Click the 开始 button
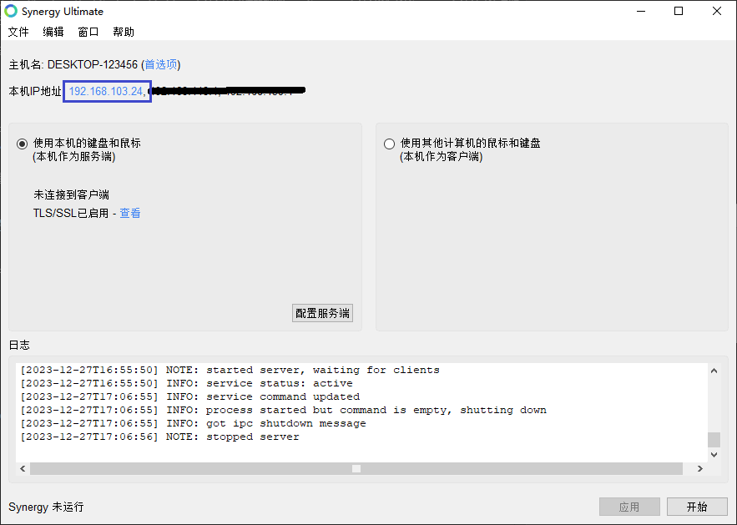 pos(697,507)
